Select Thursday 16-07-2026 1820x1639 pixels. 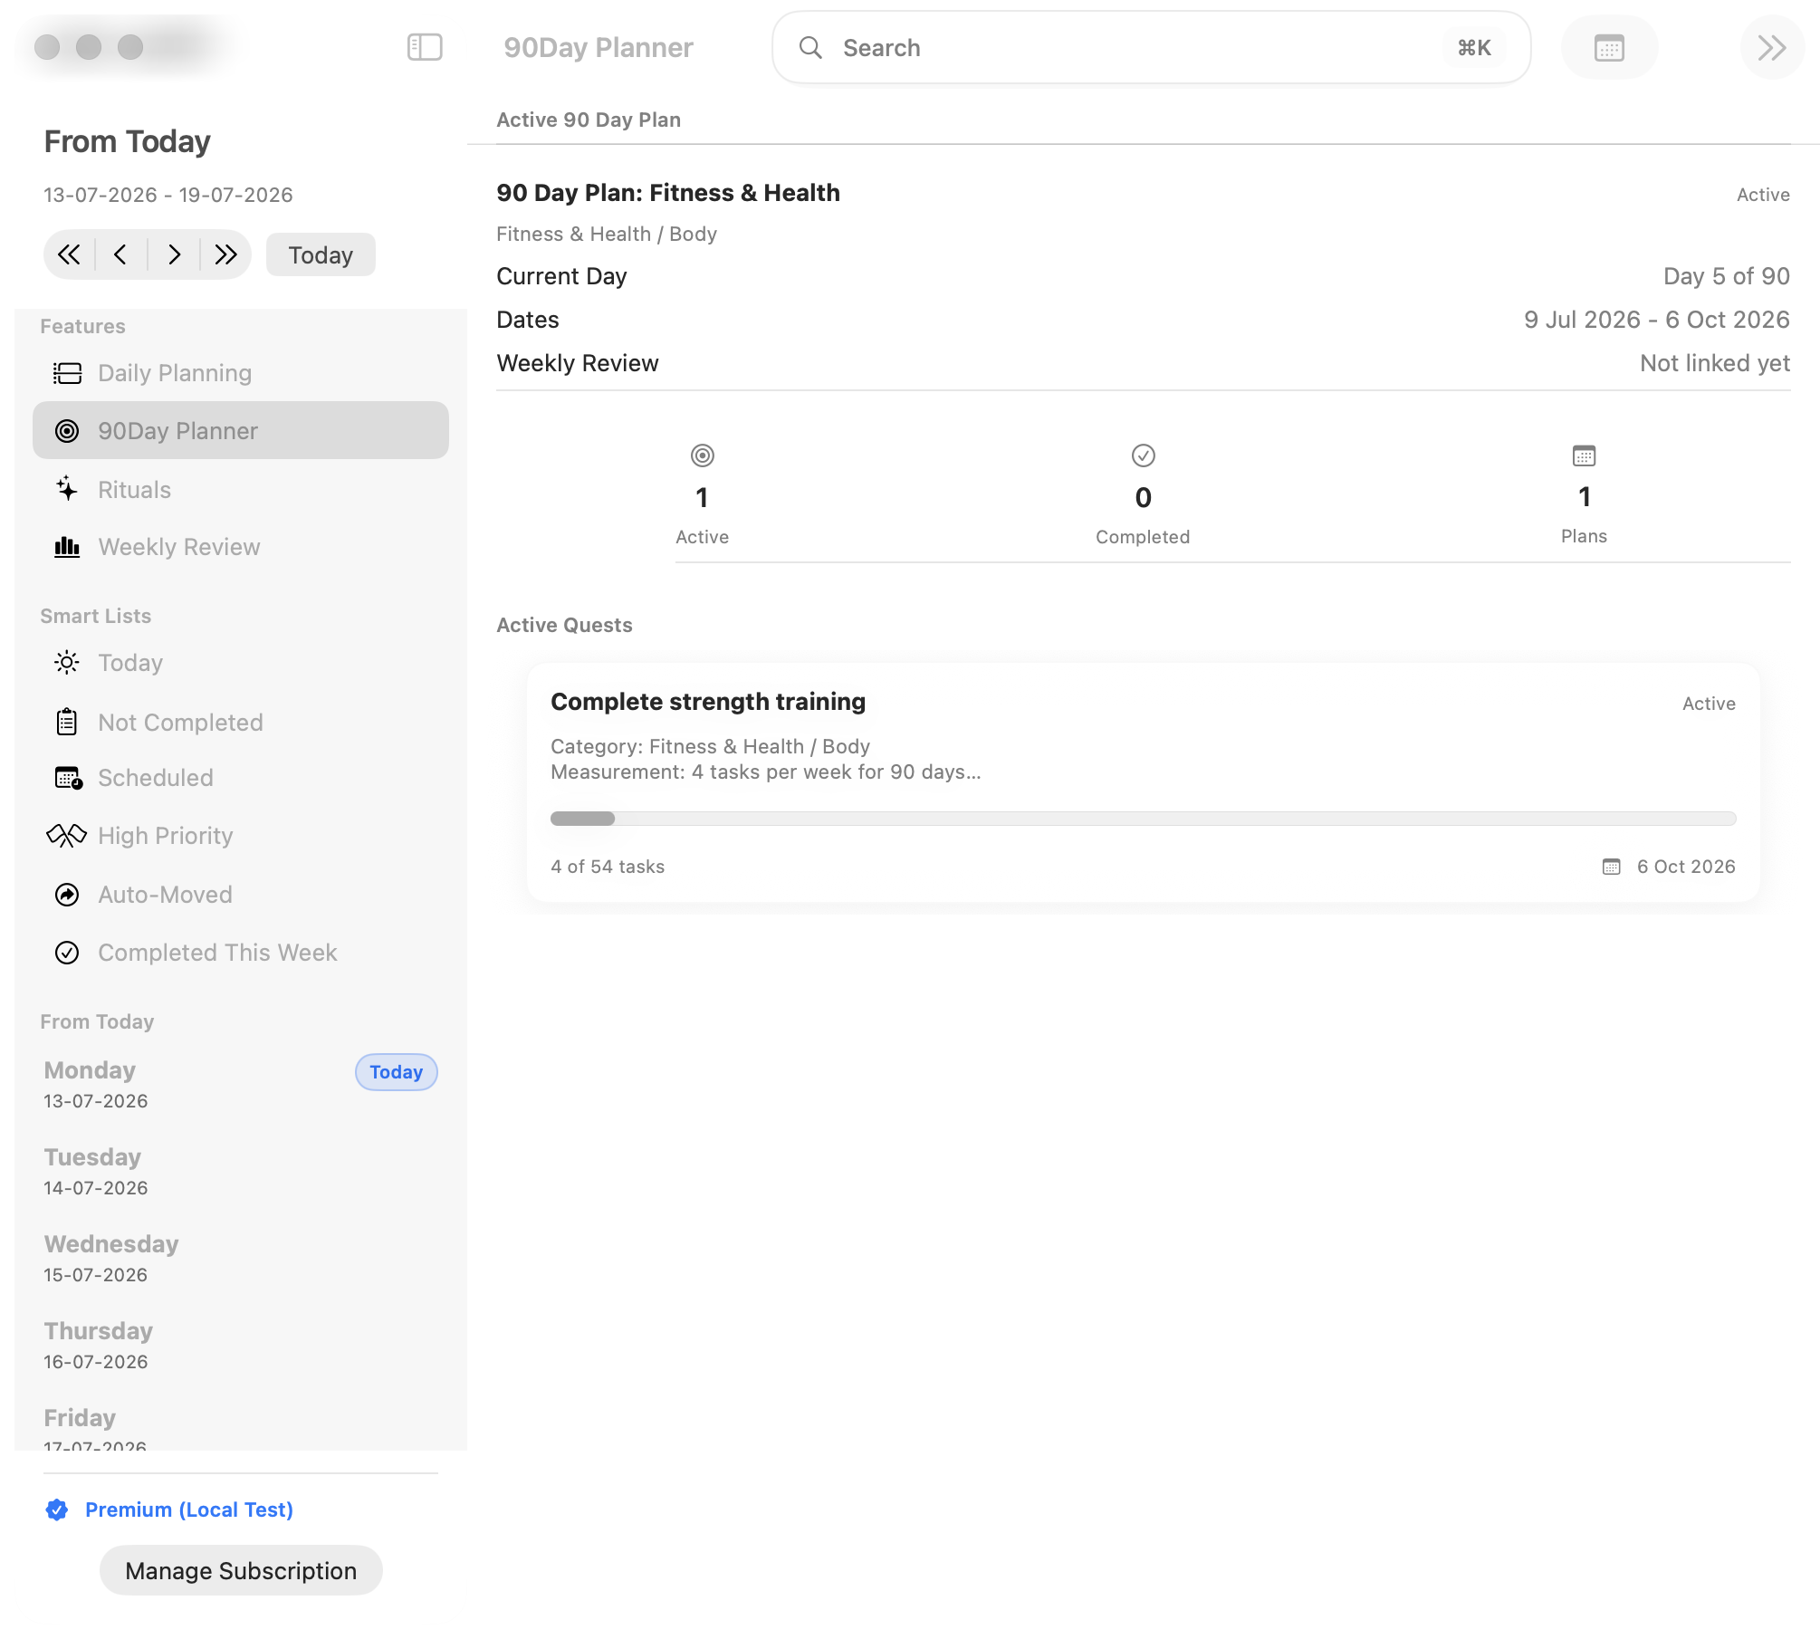click(241, 1346)
